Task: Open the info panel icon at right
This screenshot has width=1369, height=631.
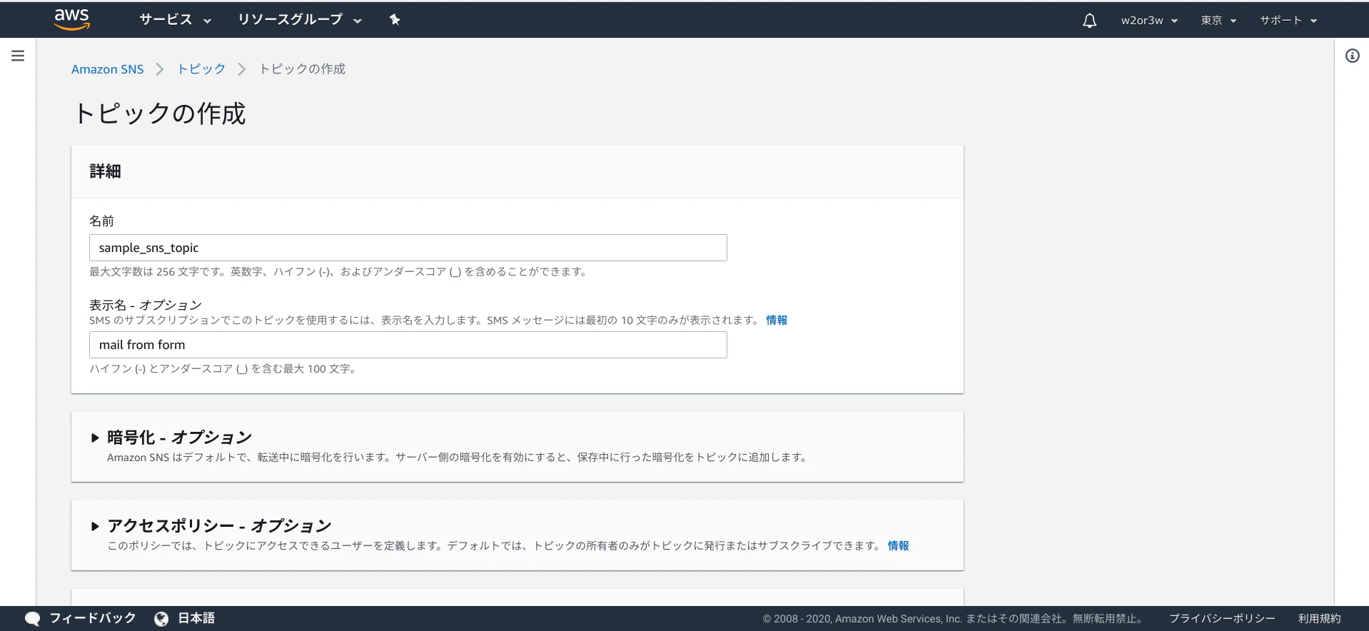Action: point(1352,56)
